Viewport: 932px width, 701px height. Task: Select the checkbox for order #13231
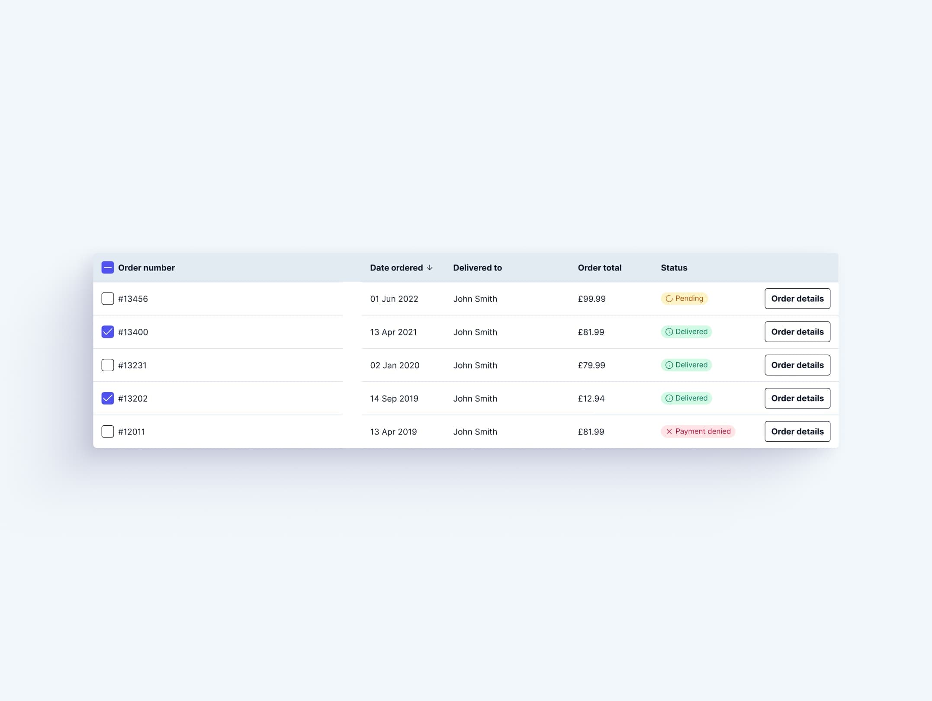(108, 365)
